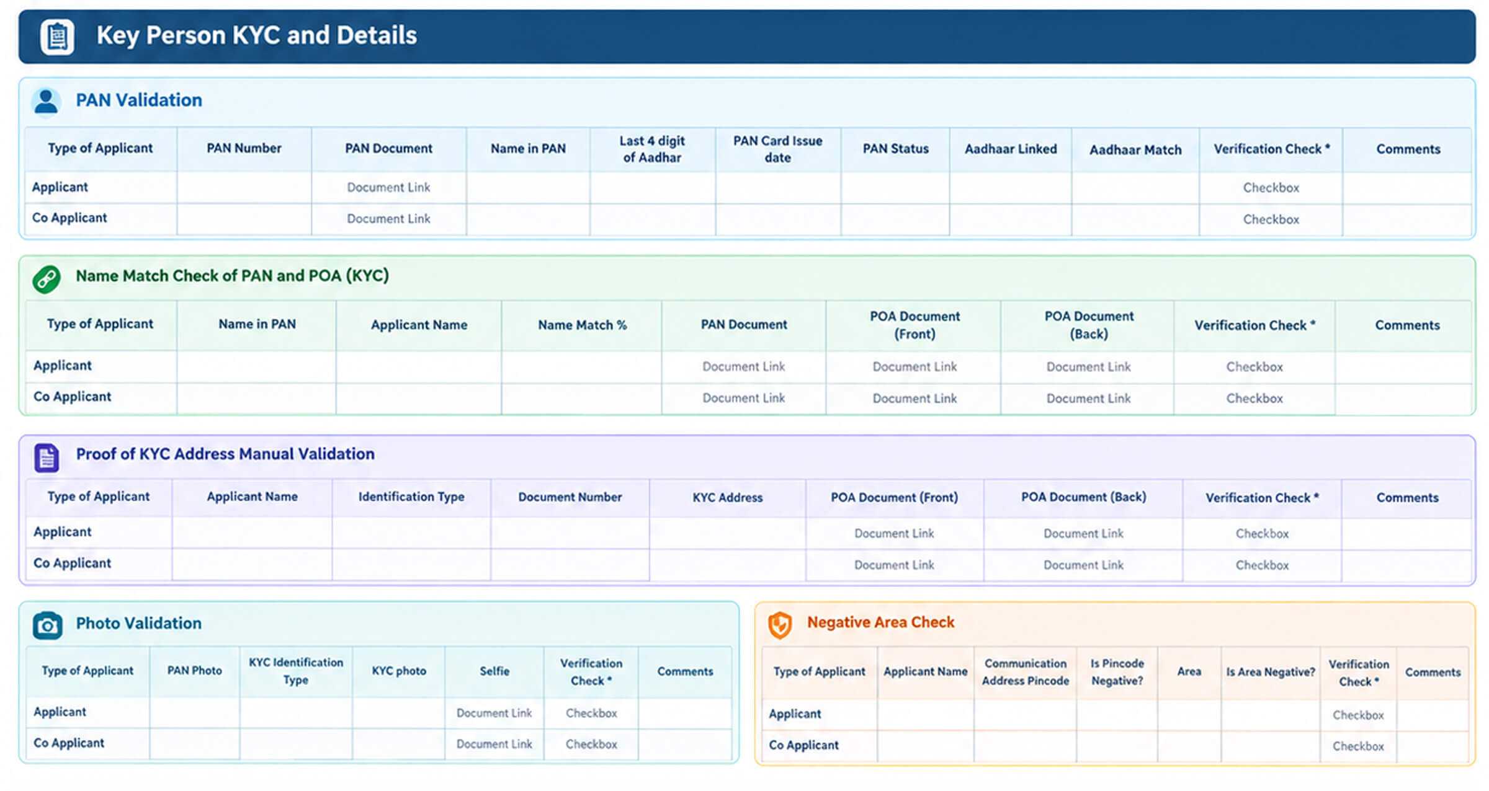
Task: Click Applicant Is Pincode Negative? cell
Action: pyautogui.click(x=1117, y=715)
